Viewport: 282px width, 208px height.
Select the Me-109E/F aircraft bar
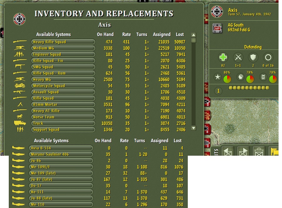tap(61, 167)
